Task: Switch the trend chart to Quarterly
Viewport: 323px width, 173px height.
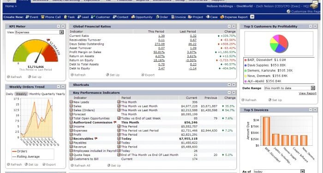Action: pos(48,94)
